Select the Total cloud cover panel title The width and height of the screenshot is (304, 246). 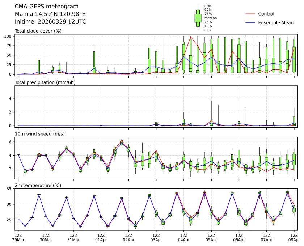(38, 31)
